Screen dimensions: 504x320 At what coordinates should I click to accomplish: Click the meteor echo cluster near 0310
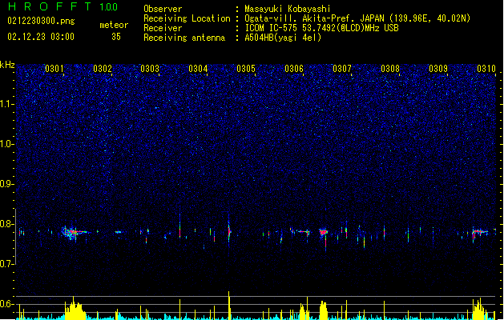tap(480, 232)
